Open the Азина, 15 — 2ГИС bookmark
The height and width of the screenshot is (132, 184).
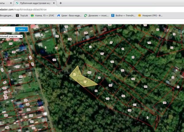coord(43,15)
